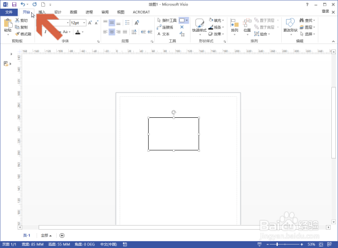Switch to the 数据 (Data) tab
338x248 pixels.
[x=74, y=12]
